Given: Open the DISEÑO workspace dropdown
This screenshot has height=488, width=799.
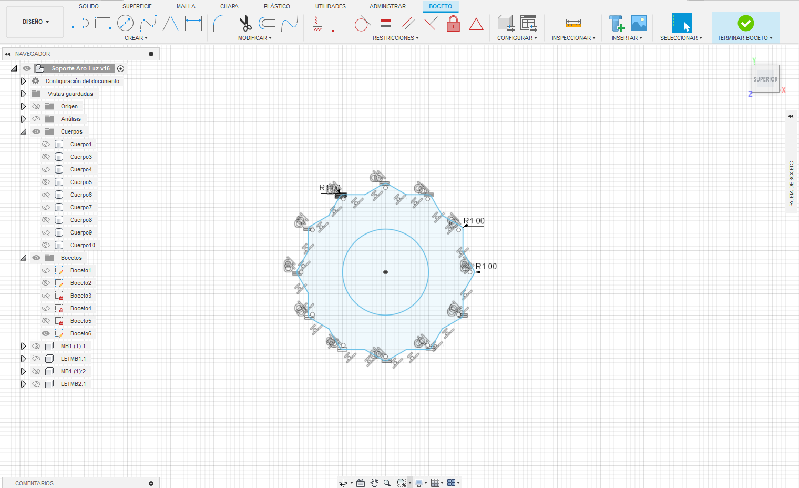Looking at the screenshot, I should tap(35, 22).
